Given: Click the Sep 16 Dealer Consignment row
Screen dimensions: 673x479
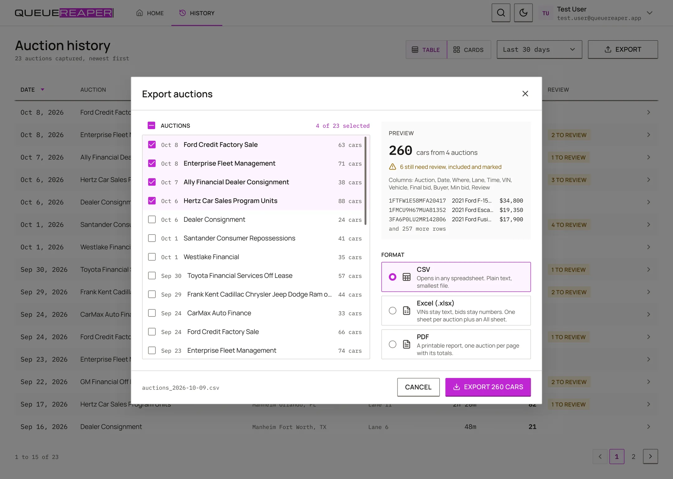Looking at the screenshot, I should (x=336, y=427).
